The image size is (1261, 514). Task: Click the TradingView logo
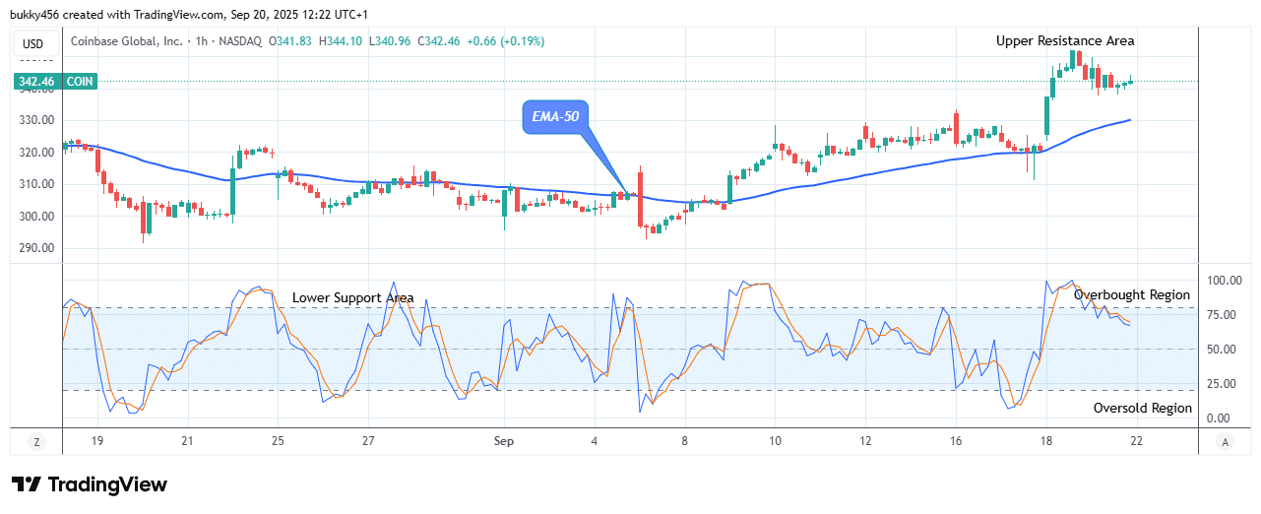[90, 484]
